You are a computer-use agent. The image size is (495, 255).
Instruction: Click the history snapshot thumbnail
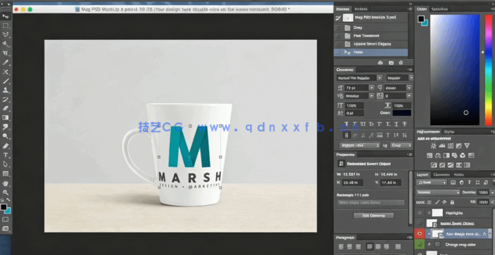tap(348, 18)
